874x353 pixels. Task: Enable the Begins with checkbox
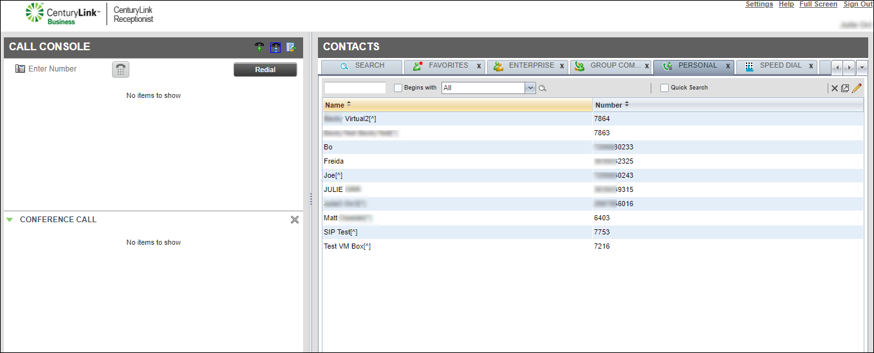click(398, 88)
